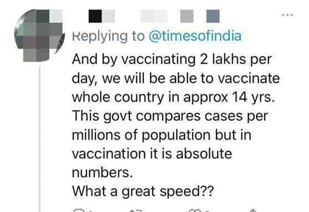
Task: Click the blurred timestamp at header's end
Action: 213,16
